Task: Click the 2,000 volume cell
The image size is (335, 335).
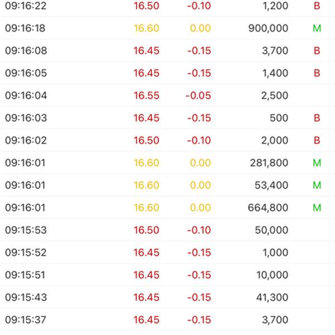Action: pyautogui.click(x=274, y=140)
